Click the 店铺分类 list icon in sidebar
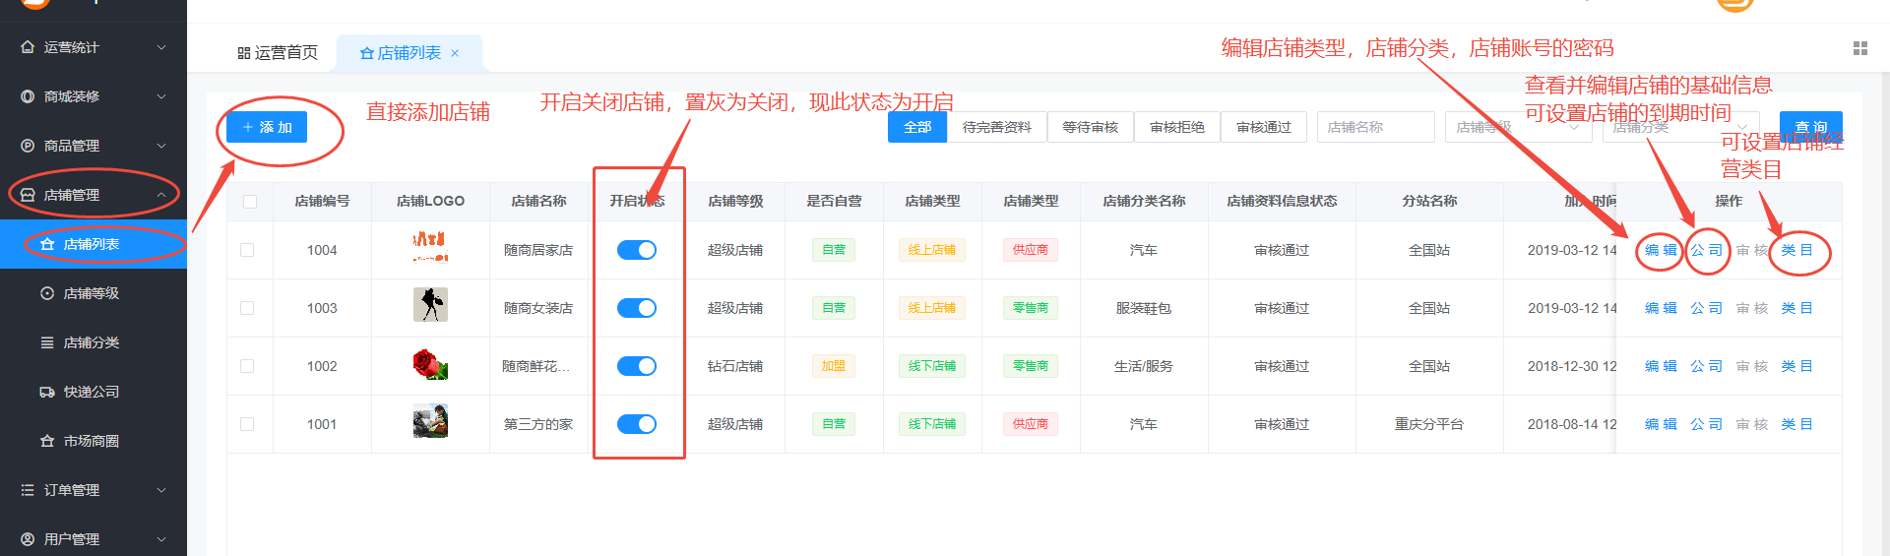Image resolution: width=1890 pixels, height=556 pixels. [x=47, y=342]
